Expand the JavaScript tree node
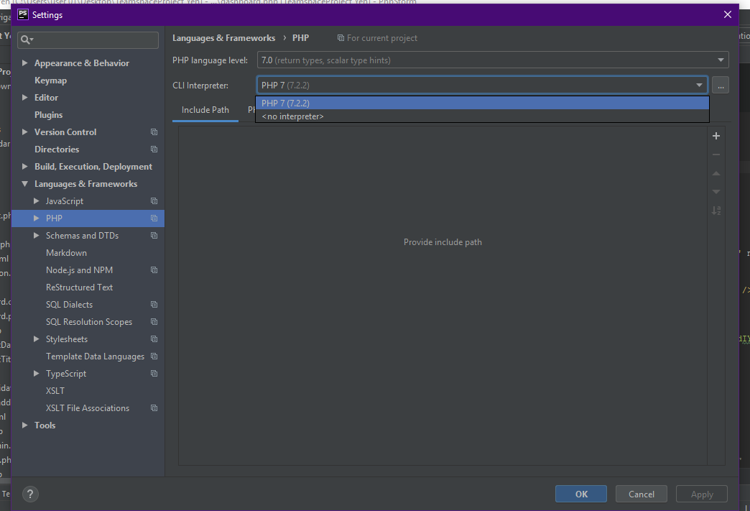 pyautogui.click(x=37, y=201)
